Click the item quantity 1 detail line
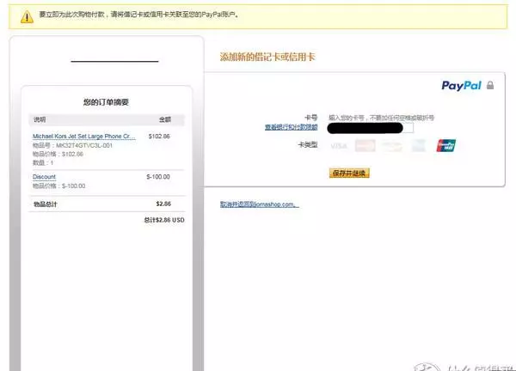This screenshot has width=516, height=371. (43, 162)
